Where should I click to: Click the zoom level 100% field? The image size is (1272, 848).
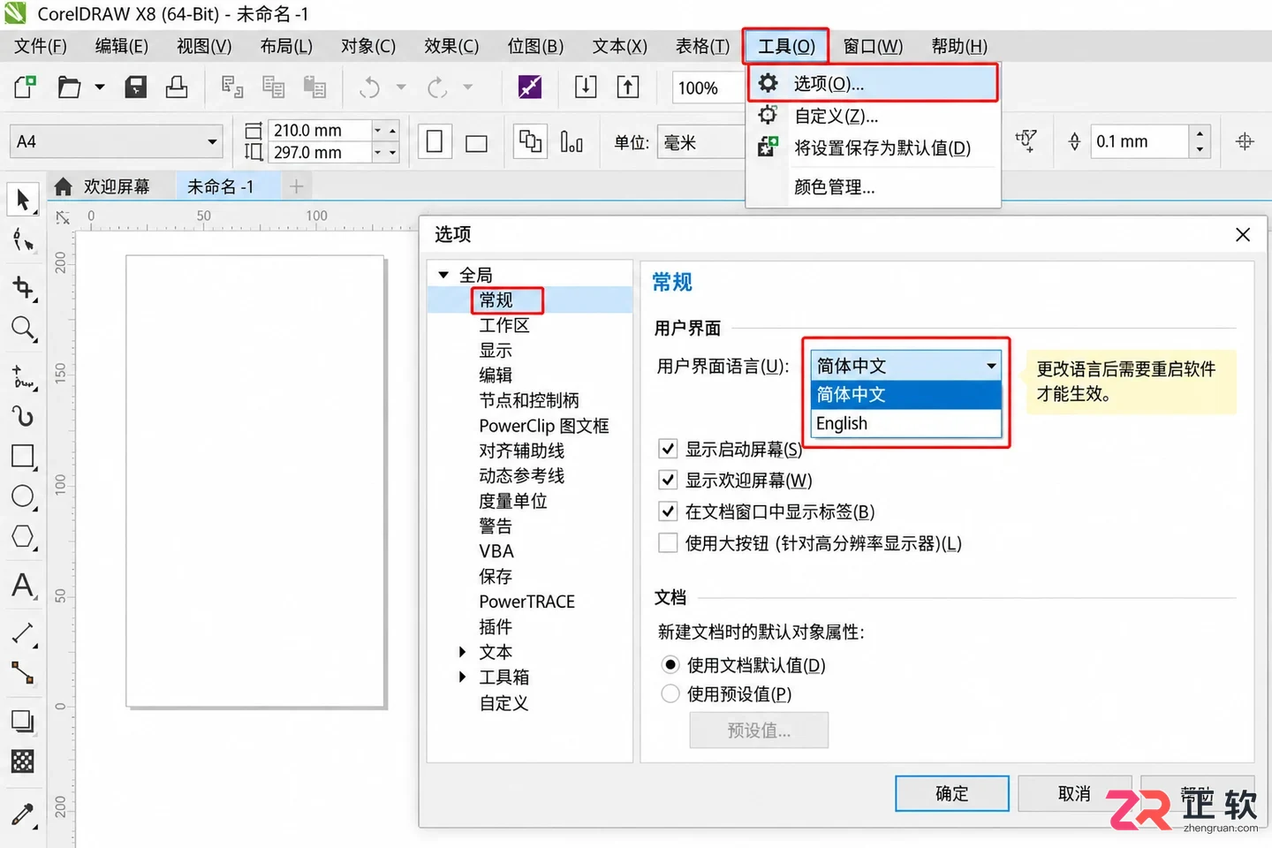pos(707,87)
